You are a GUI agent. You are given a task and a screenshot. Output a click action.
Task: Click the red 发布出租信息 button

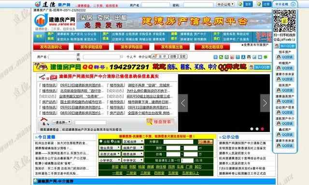coord(212,47)
